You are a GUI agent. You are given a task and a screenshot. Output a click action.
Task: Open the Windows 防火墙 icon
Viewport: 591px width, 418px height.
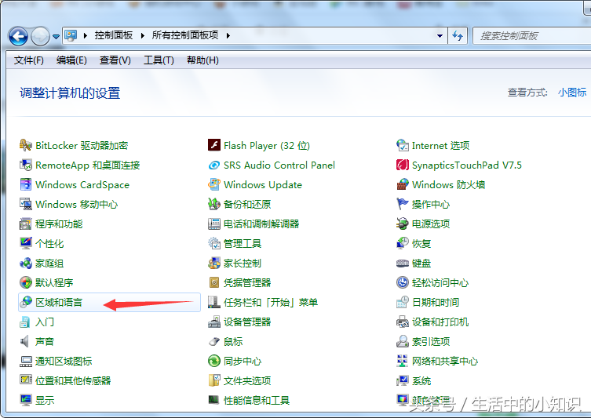pos(403,184)
